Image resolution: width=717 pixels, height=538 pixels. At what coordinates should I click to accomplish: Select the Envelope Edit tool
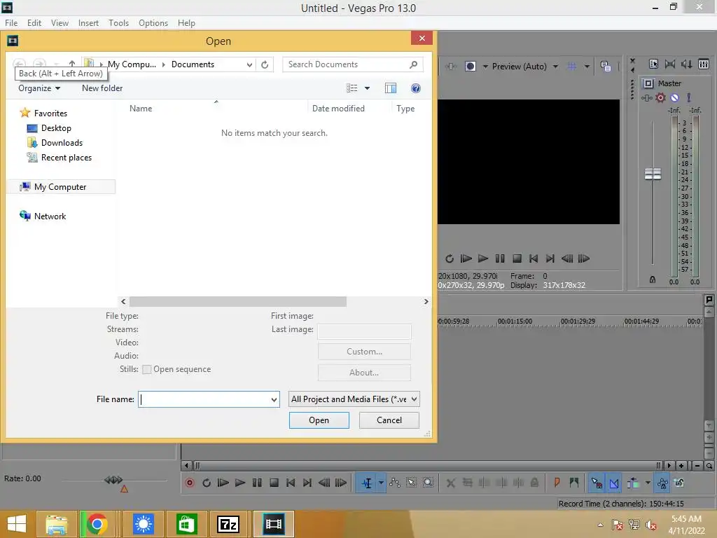click(x=395, y=483)
